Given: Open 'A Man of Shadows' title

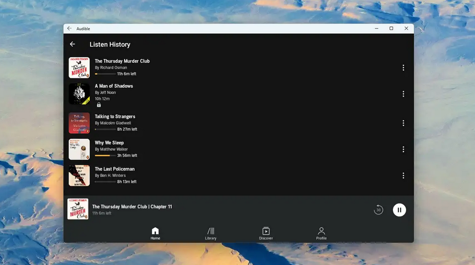Looking at the screenshot, I should coord(114,86).
